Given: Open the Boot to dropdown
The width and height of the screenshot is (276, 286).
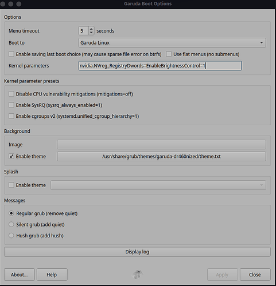Looking at the screenshot, I should [172, 43].
